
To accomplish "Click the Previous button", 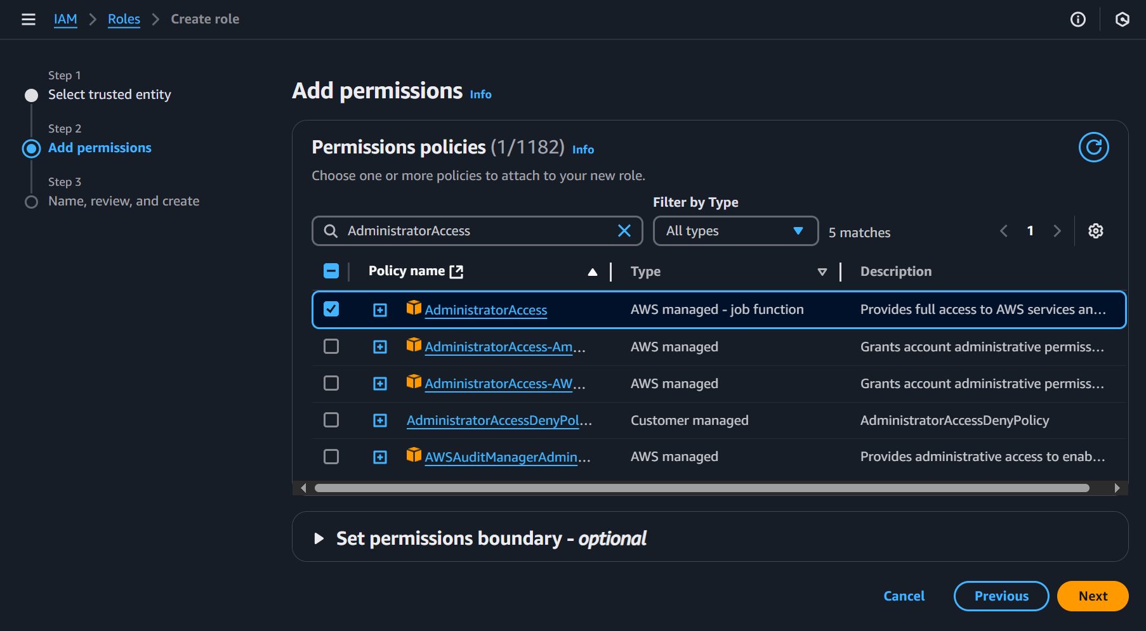I will [x=1001, y=596].
